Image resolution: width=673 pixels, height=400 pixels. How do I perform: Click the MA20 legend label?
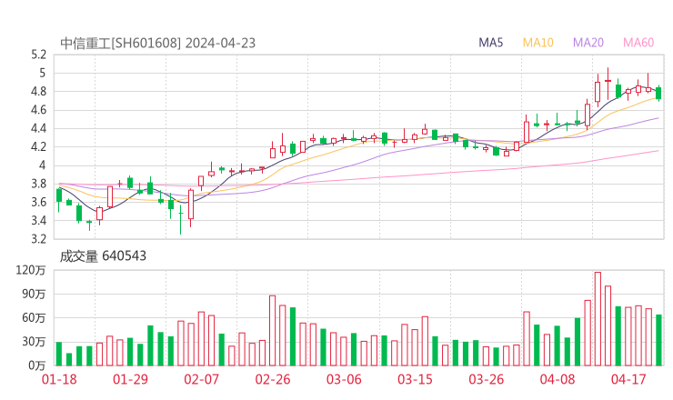click(x=588, y=43)
